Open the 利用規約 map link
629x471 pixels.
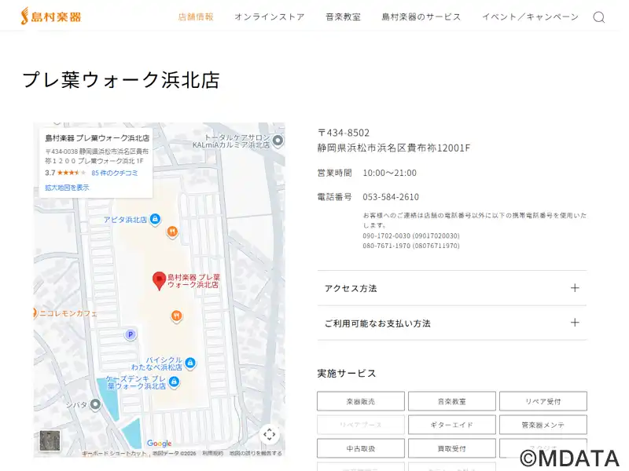click(212, 454)
